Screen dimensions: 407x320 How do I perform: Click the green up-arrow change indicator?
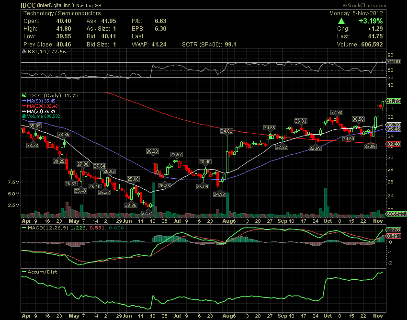(341, 21)
